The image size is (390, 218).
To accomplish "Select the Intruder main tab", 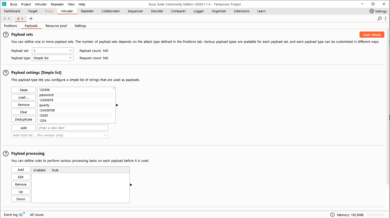I will pos(67,11).
